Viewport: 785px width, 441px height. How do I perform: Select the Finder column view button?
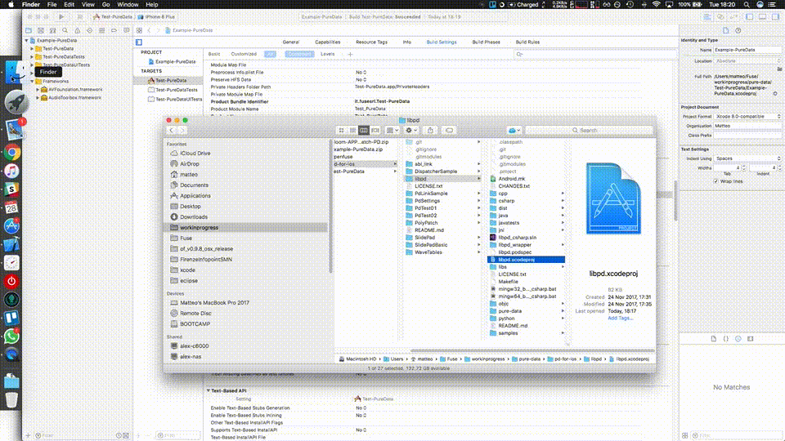(364, 130)
